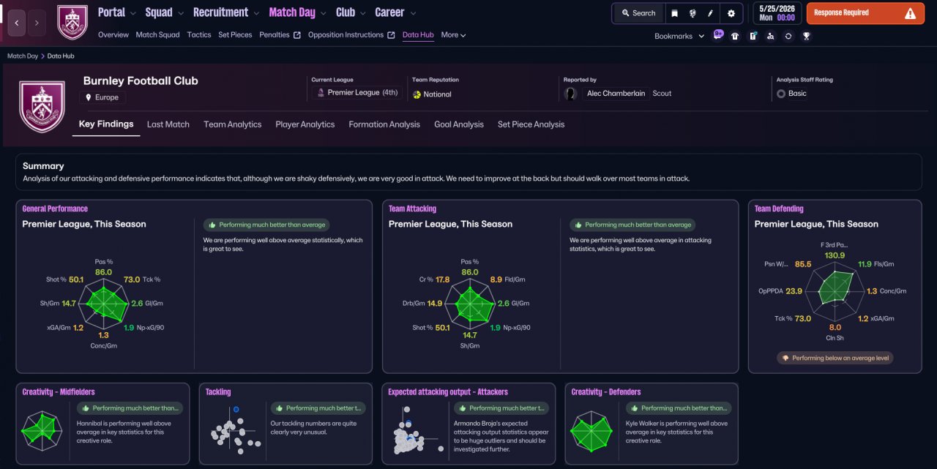Click the Europe location pin tag
The width and height of the screenshot is (937, 469).
[x=103, y=97]
